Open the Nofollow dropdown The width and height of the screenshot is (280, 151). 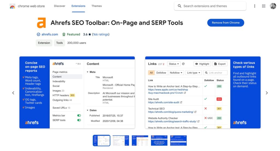(176, 73)
